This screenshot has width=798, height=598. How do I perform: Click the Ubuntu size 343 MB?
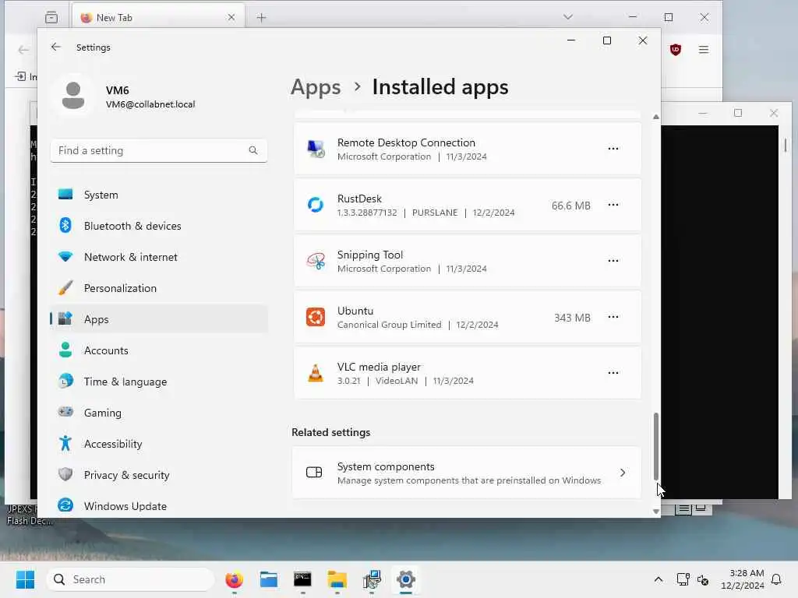[572, 318]
